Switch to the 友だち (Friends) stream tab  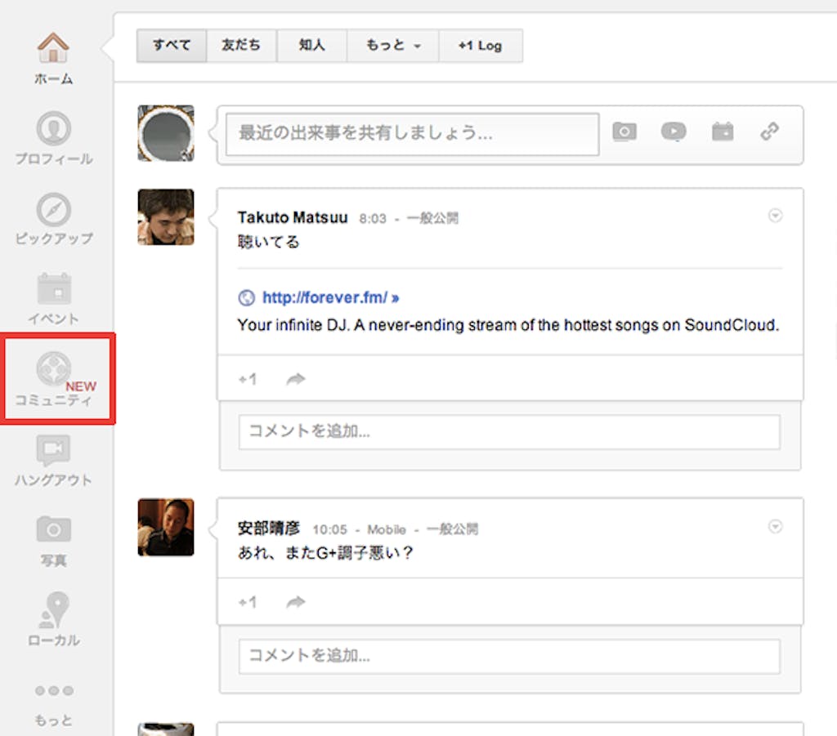(x=241, y=46)
